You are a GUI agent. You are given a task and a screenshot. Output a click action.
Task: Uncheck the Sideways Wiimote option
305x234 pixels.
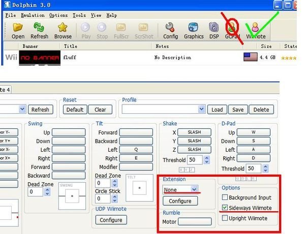click(225, 208)
